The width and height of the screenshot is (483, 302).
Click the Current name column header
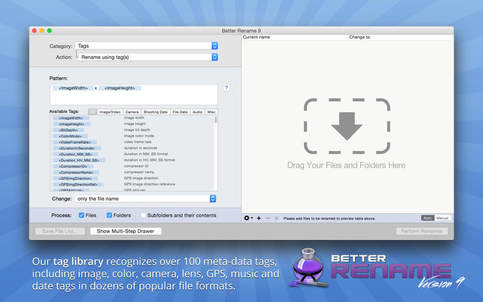pos(256,37)
